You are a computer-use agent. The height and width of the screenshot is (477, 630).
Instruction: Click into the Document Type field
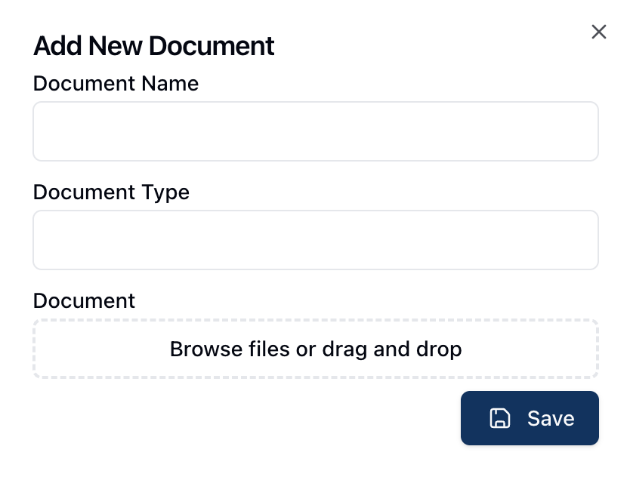pos(316,240)
